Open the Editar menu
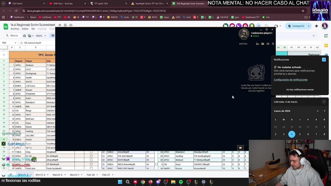The height and width of the screenshot is (186, 331). coord(25,29)
